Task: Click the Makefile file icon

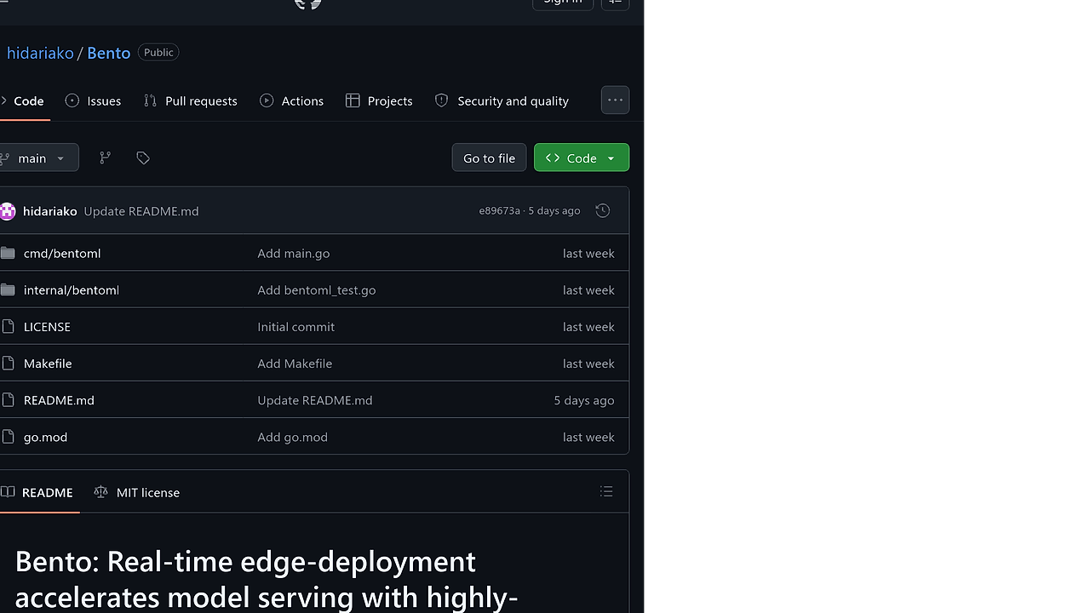Action: coord(8,363)
